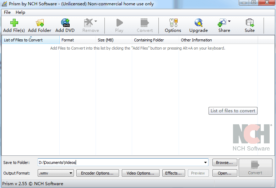Image resolution: width=276 pixels, height=188 pixels.
Task: Open the Remove button dropdown arrow
Action: click(x=96, y=21)
